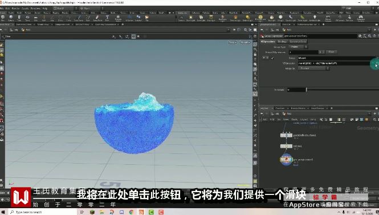Select the Torus shelf tool
379x215 pixels.
pos(27,18)
